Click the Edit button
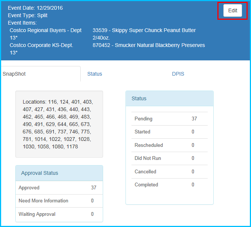 pyautogui.click(x=232, y=11)
